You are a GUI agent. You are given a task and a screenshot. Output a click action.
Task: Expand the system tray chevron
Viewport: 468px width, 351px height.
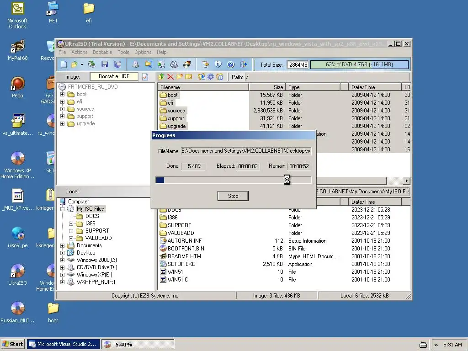tap(436, 345)
